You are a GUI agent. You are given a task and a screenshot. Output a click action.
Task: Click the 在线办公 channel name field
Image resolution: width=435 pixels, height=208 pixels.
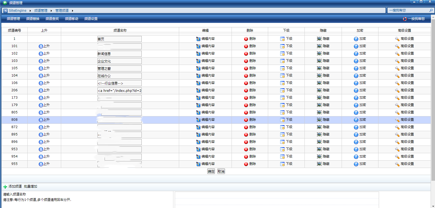pyautogui.click(x=120, y=76)
